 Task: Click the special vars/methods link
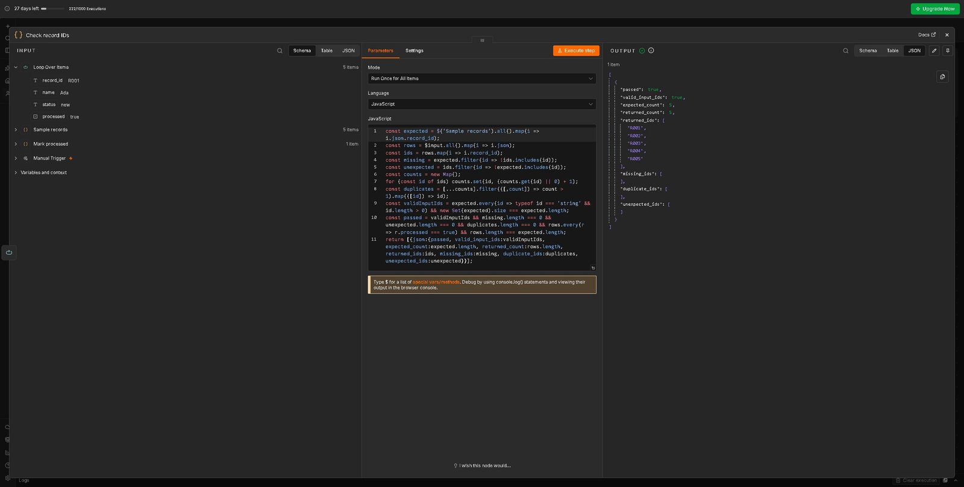(x=436, y=282)
